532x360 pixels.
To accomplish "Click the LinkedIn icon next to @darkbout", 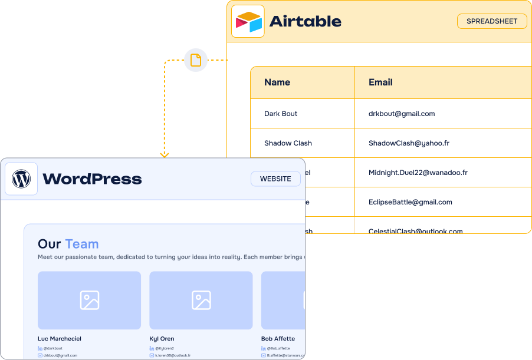I will pyautogui.click(x=40, y=348).
